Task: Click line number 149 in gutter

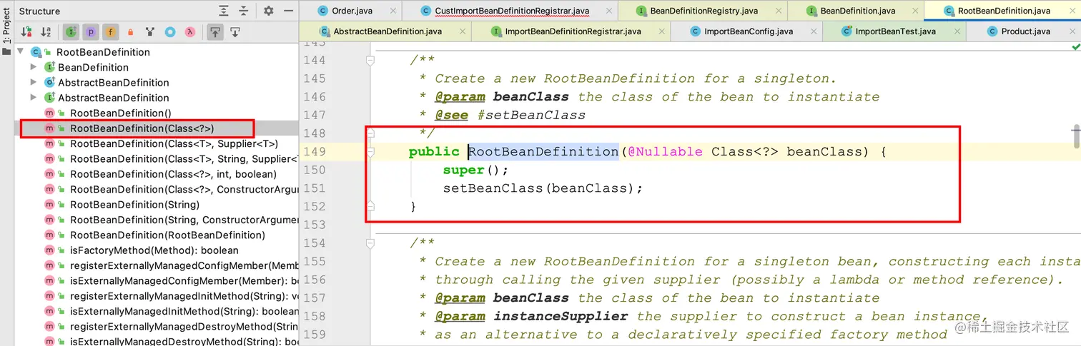Action: click(314, 151)
